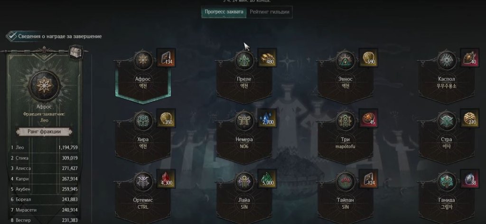Open the treasure chest reward icon
The width and height of the screenshot is (486, 224).
click(x=75, y=52)
